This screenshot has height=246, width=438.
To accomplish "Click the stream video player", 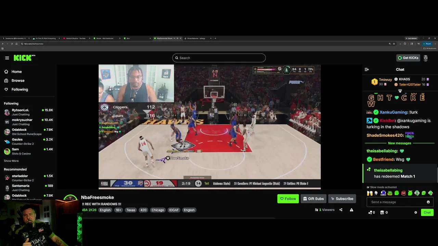I will pos(209,127).
